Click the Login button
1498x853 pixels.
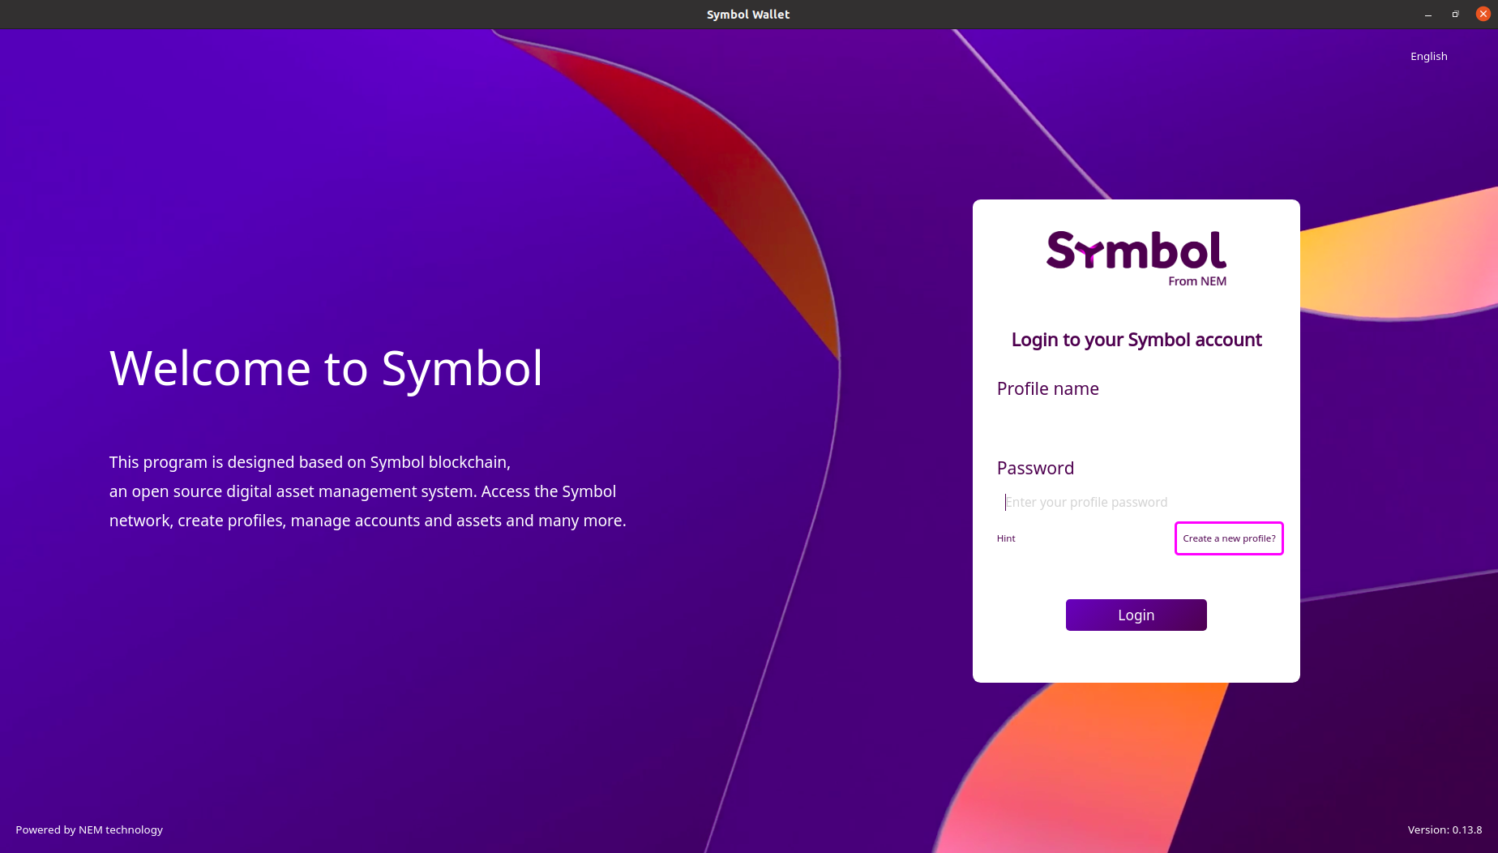[x=1136, y=615]
